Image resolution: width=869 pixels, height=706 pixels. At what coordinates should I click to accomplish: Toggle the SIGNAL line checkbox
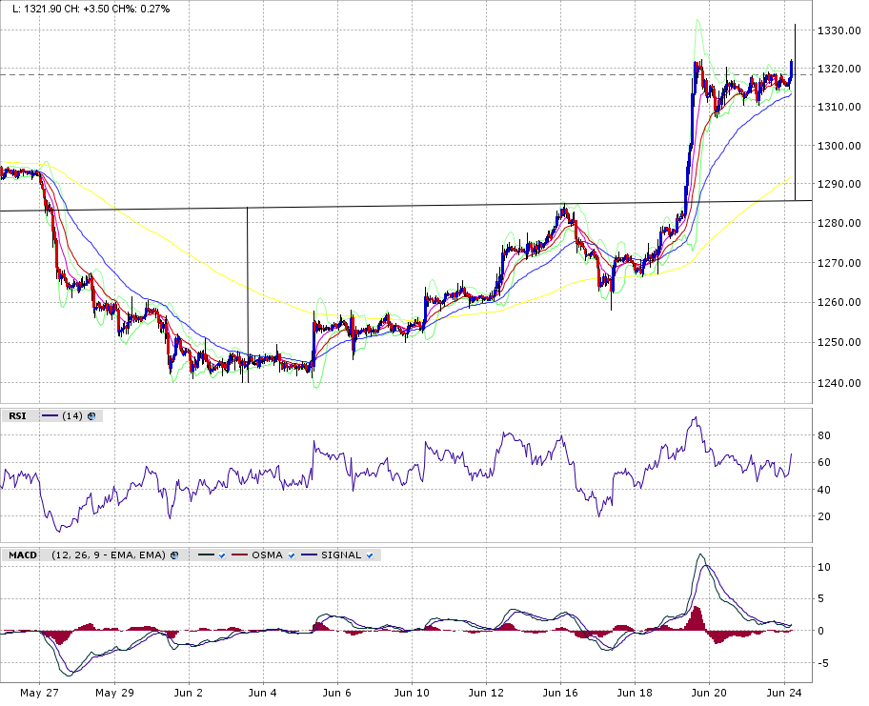click(x=370, y=555)
